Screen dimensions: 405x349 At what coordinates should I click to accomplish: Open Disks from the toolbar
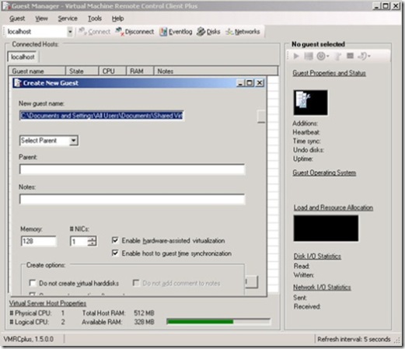pos(208,32)
